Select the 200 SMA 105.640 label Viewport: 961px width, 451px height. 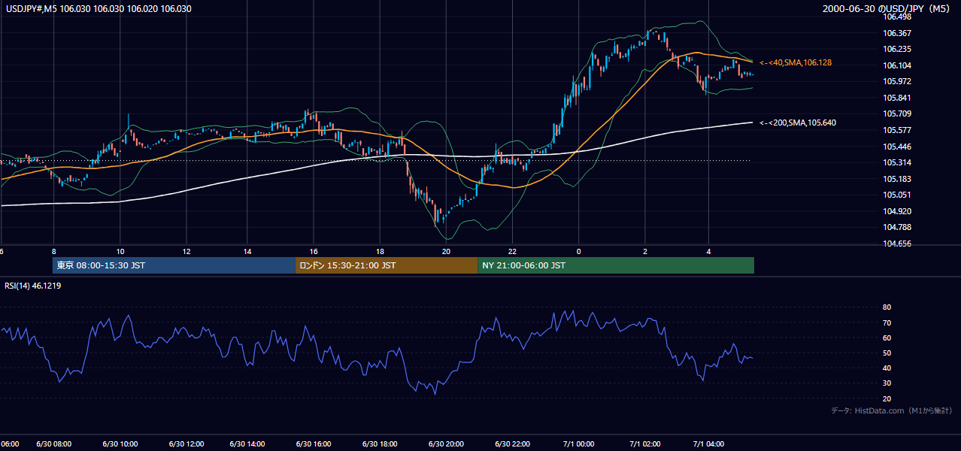tap(798, 123)
